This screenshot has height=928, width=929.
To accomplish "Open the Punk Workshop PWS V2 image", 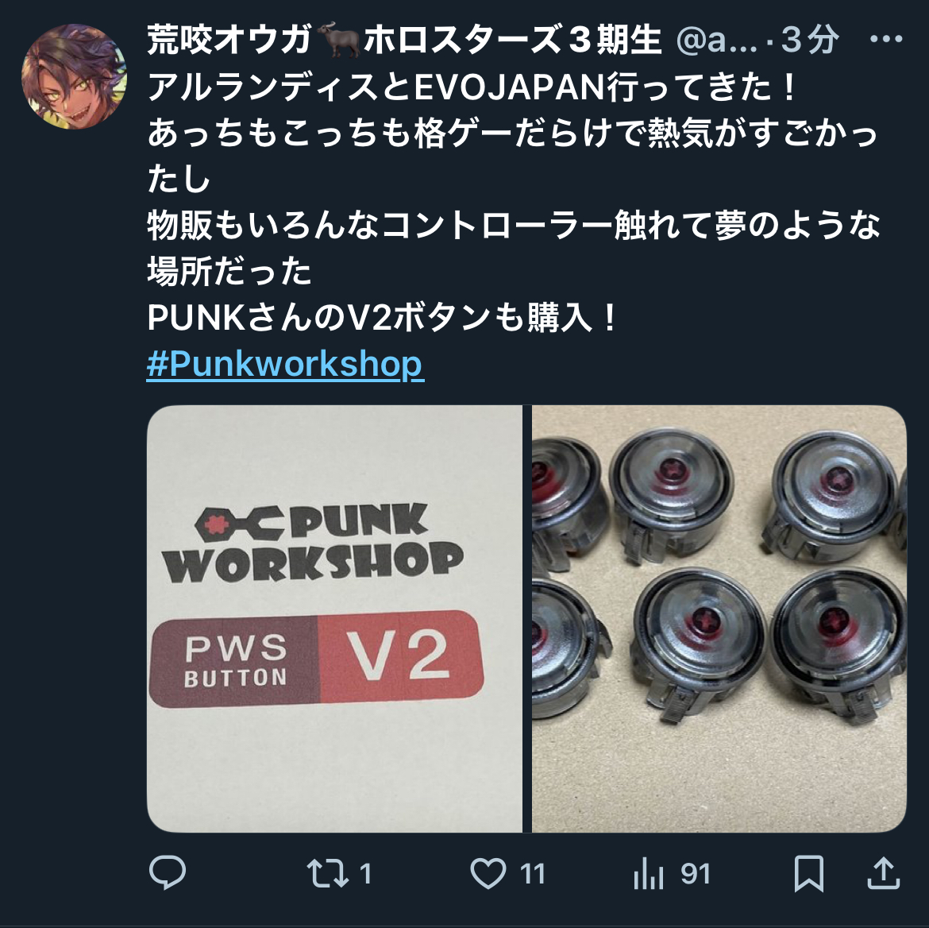I will 335,618.
